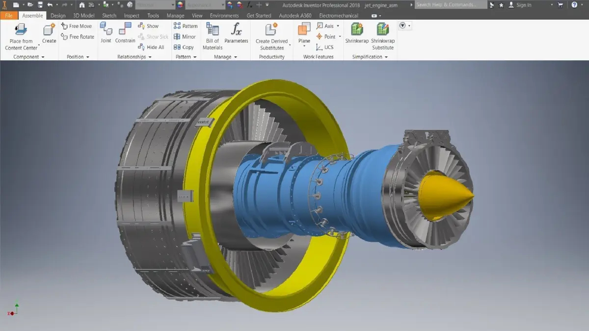The height and width of the screenshot is (331, 589).
Task: Click the Axis work feature
Action: (325, 26)
